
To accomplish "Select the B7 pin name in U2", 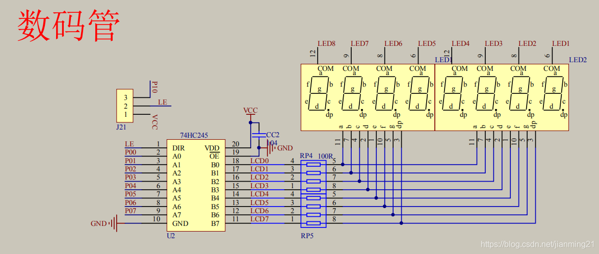I will point(216,223).
